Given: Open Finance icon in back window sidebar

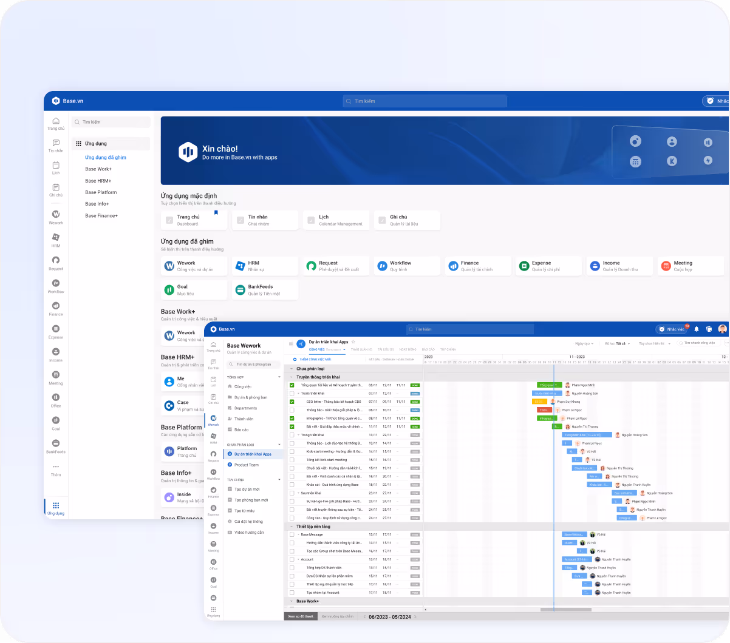Looking at the screenshot, I should (x=56, y=306).
